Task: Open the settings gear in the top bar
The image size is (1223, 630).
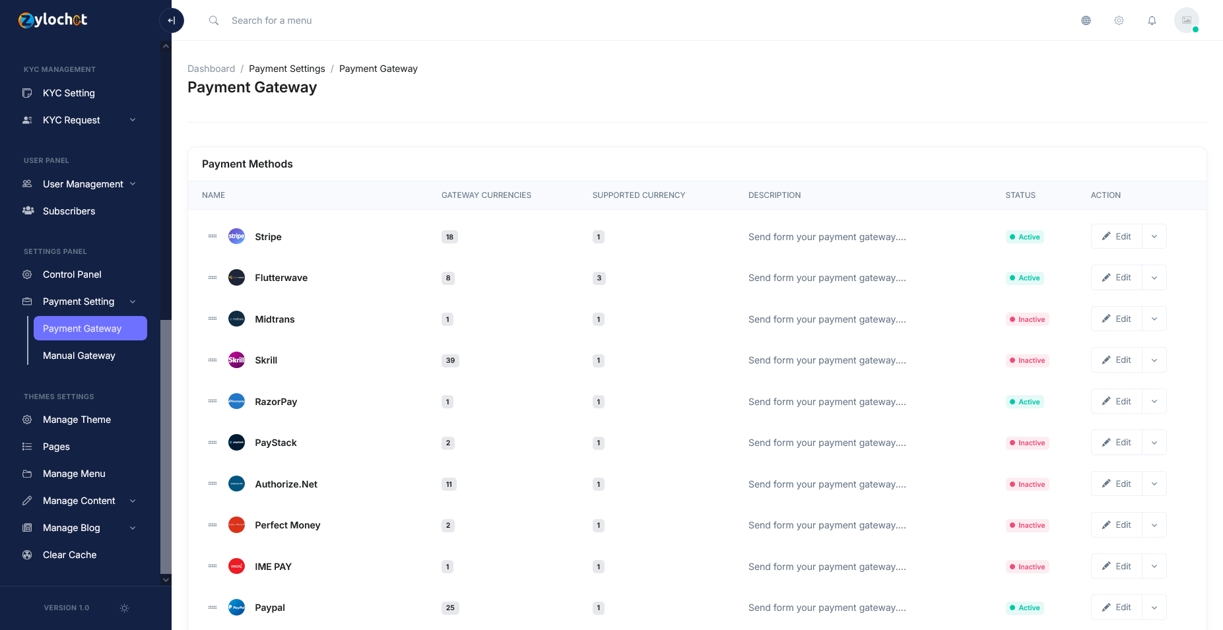Action: 1119,20
